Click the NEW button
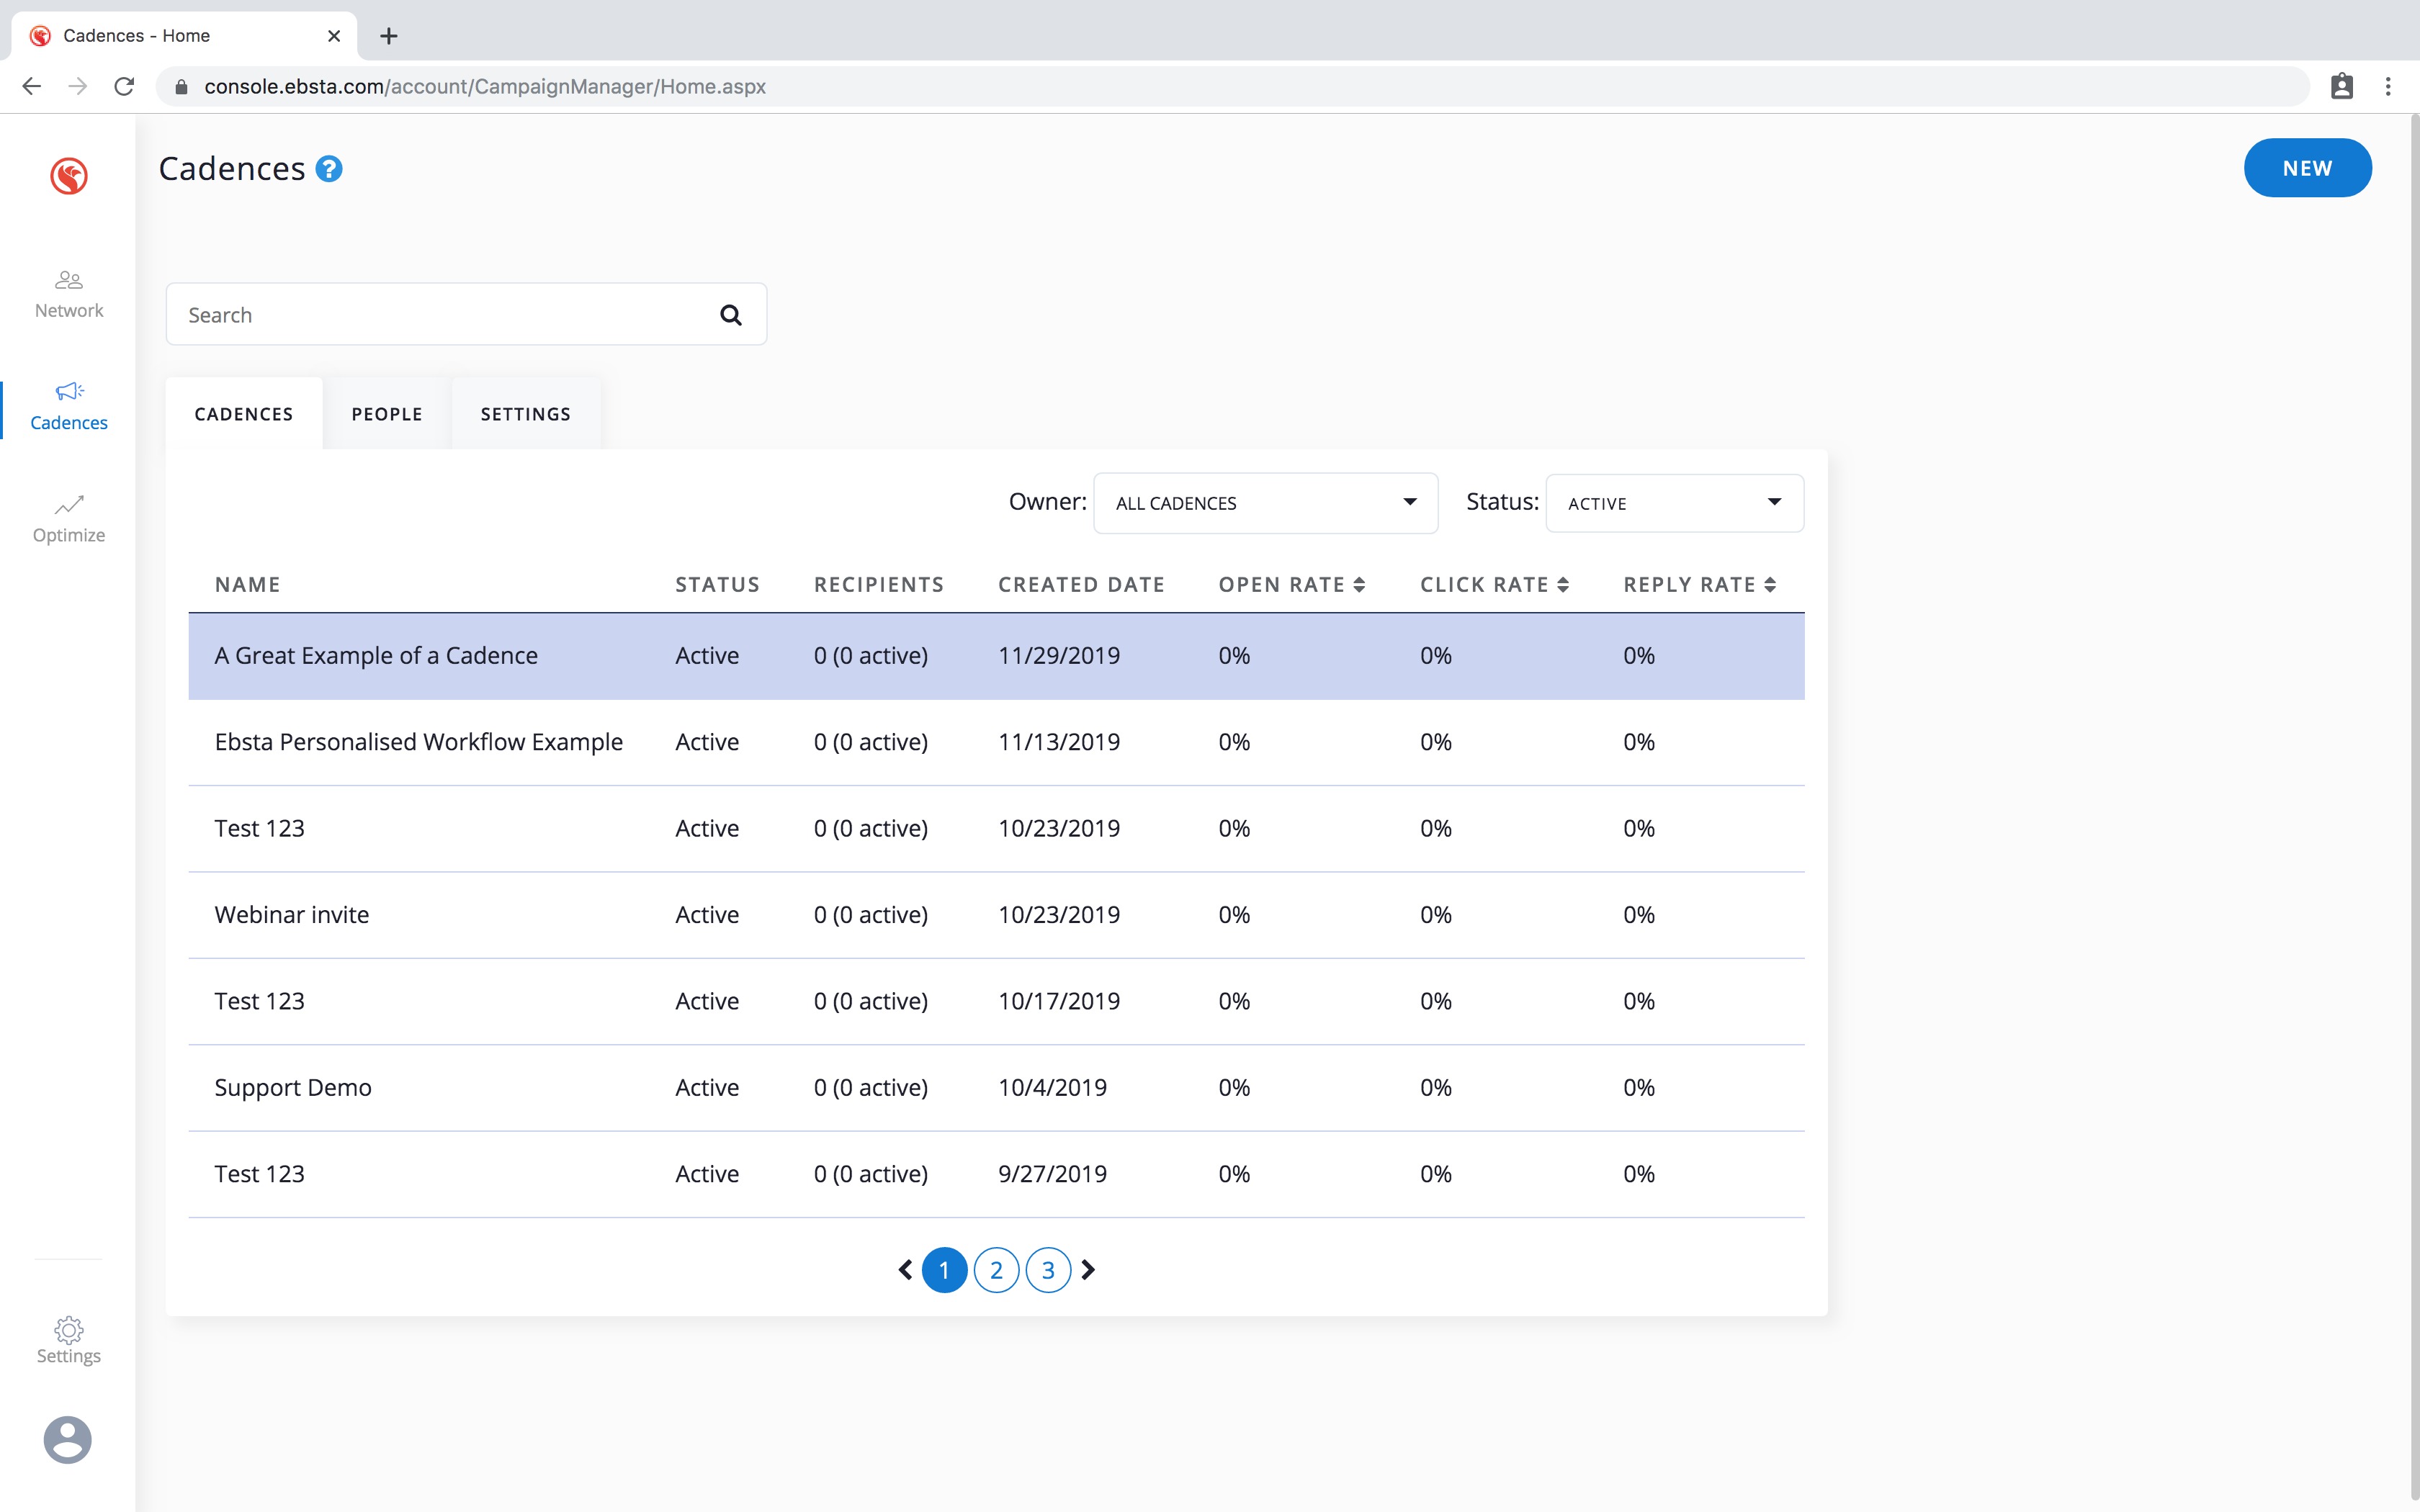Screen dimensions: 2420x1512 click(x=2306, y=168)
